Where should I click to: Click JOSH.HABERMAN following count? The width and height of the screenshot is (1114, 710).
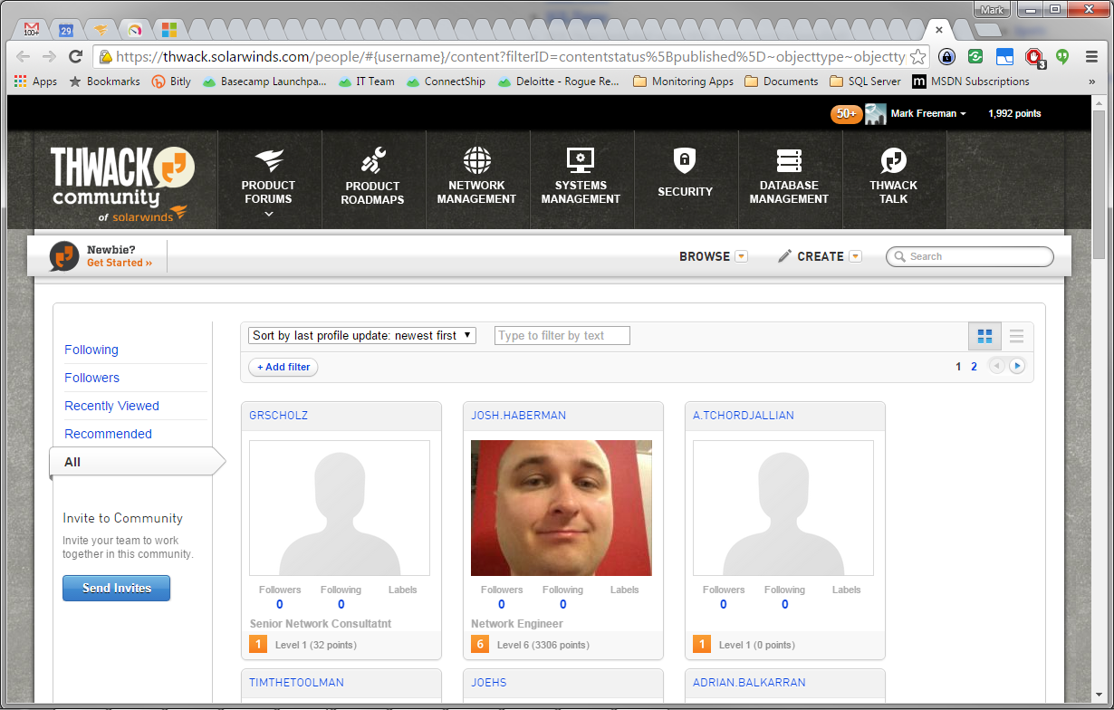pos(562,604)
